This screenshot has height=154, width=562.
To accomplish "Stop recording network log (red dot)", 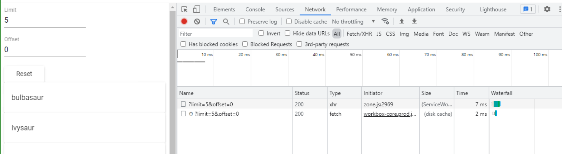I will [x=184, y=21].
